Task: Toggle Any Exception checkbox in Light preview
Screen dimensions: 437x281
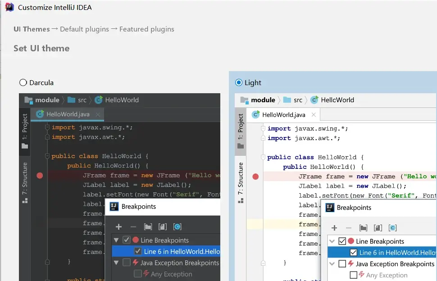Action: click(x=353, y=275)
